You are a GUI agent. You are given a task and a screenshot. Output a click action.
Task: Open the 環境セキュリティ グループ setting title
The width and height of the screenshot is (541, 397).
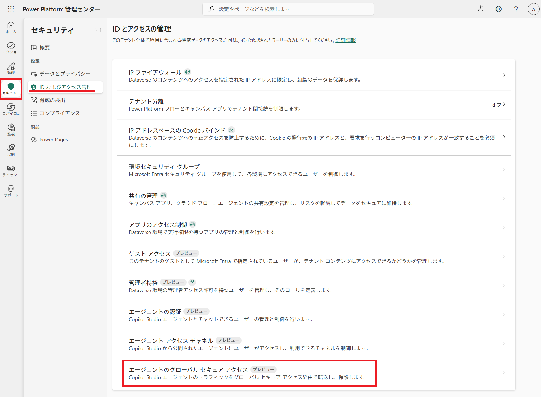(164, 167)
